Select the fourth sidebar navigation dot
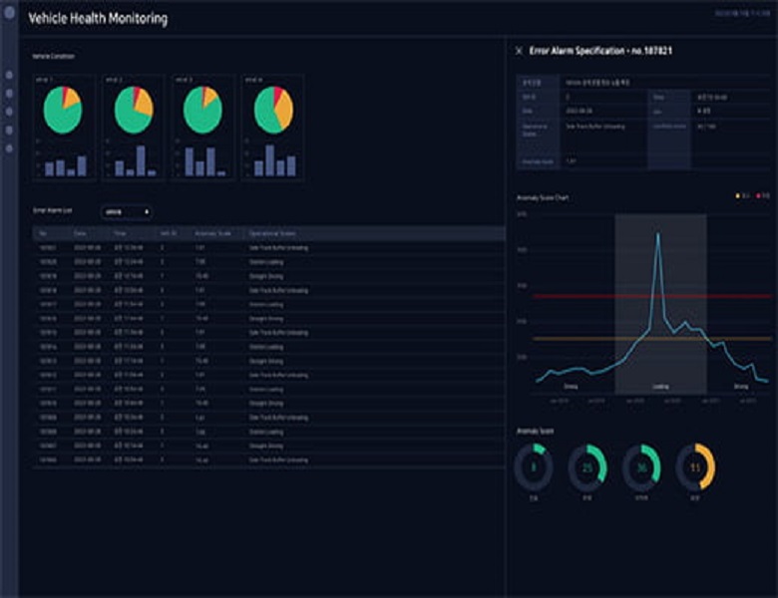778x598 pixels. click(10, 131)
